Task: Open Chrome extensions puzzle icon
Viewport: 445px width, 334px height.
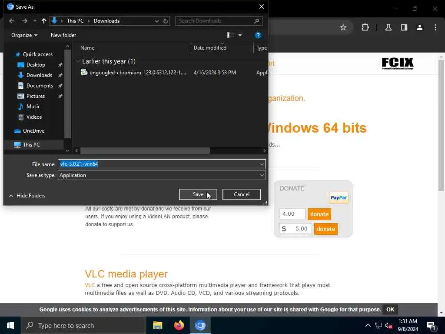Action: 365,27
